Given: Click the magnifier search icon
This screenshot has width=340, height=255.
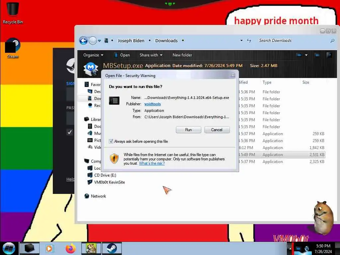Looking at the screenshot, I should (x=332, y=41).
